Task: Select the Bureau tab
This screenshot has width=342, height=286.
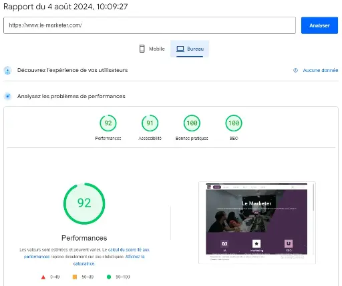Action: [190, 49]
